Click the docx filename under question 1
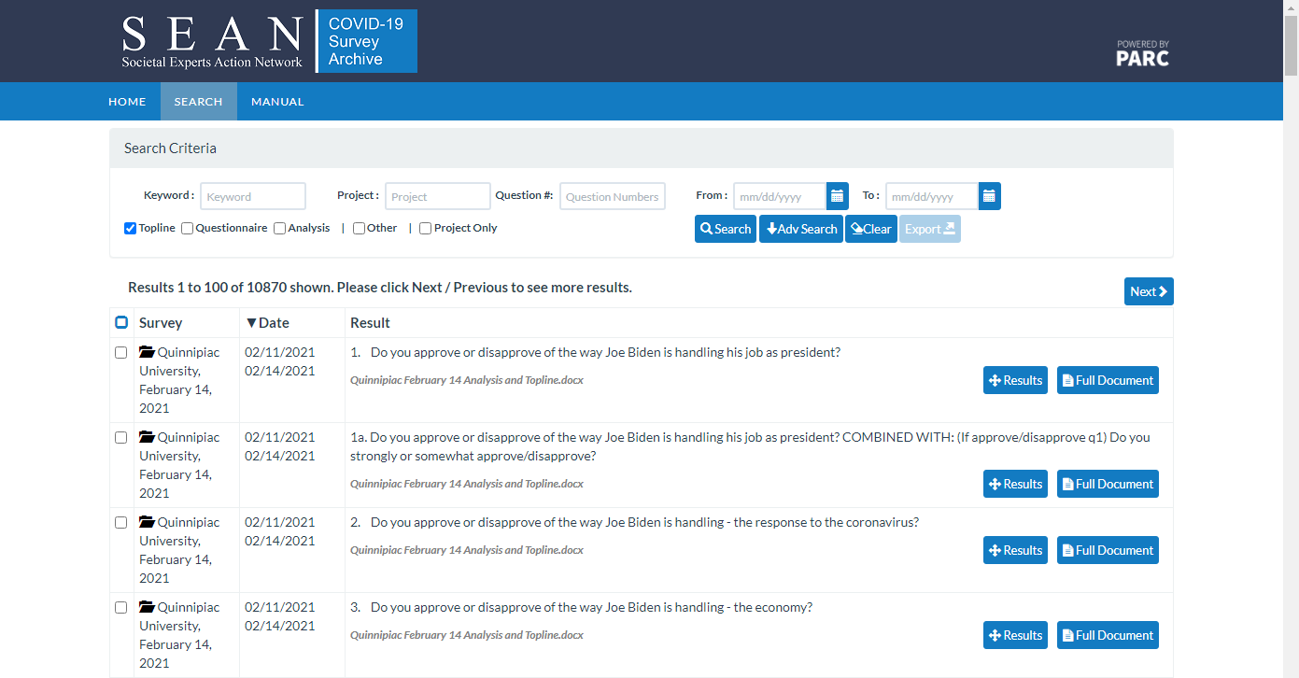This screenshot has width=1299, height=678. (x=467, y=380)
